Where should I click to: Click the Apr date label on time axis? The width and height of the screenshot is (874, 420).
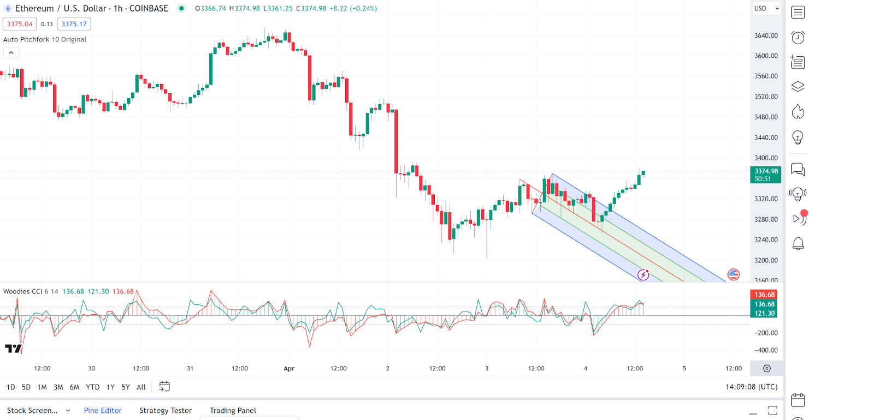[289, 369]
